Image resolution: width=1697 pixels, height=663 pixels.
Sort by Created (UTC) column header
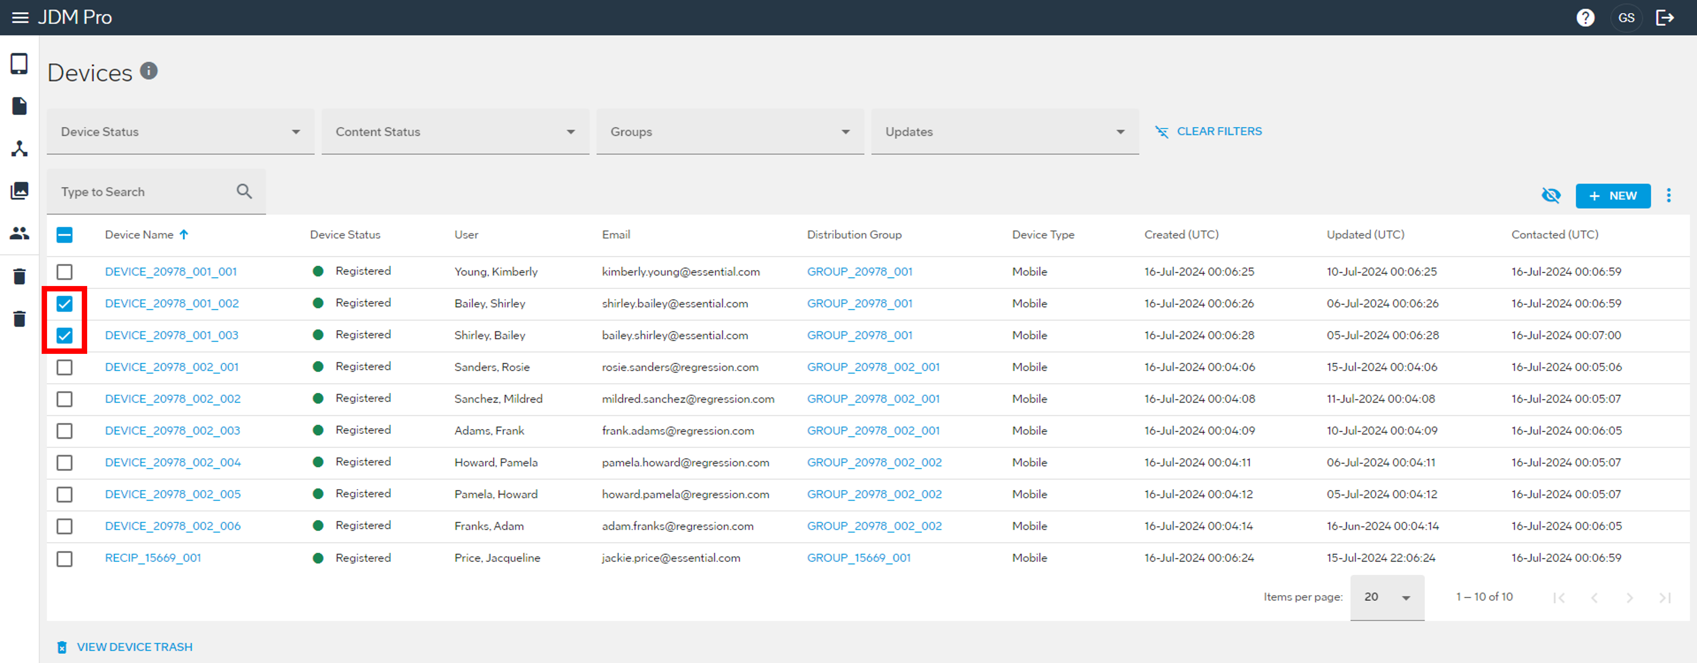click(x=1181, y=234)
